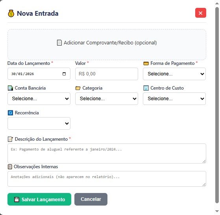Screen dimensions: 220x215
Task: Click the Cancelar button
Action: coord(91,199)
